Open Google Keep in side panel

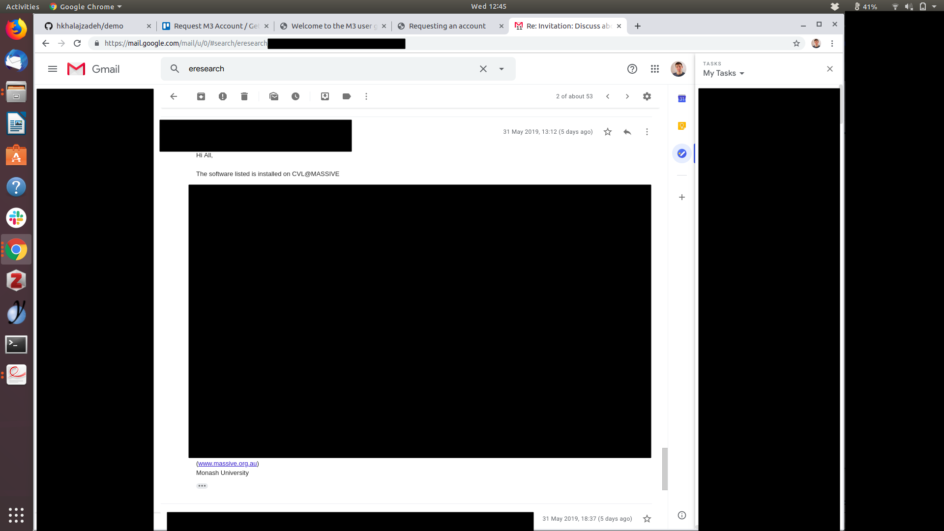682,126
